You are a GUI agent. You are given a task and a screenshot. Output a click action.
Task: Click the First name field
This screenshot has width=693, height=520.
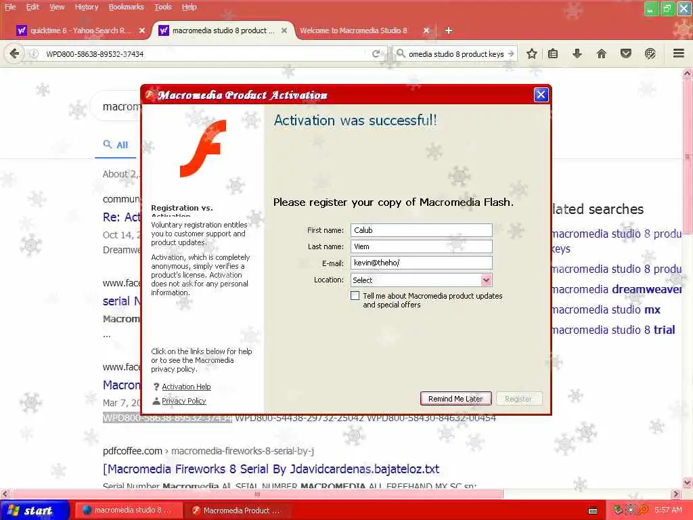[421, 230]
